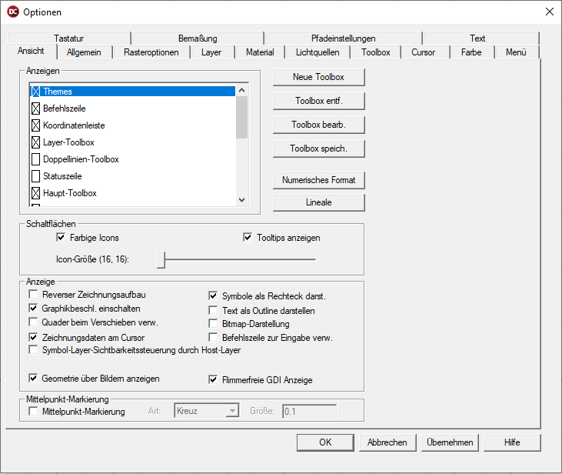Open the Lichtquellen tab

coord(317,52)
